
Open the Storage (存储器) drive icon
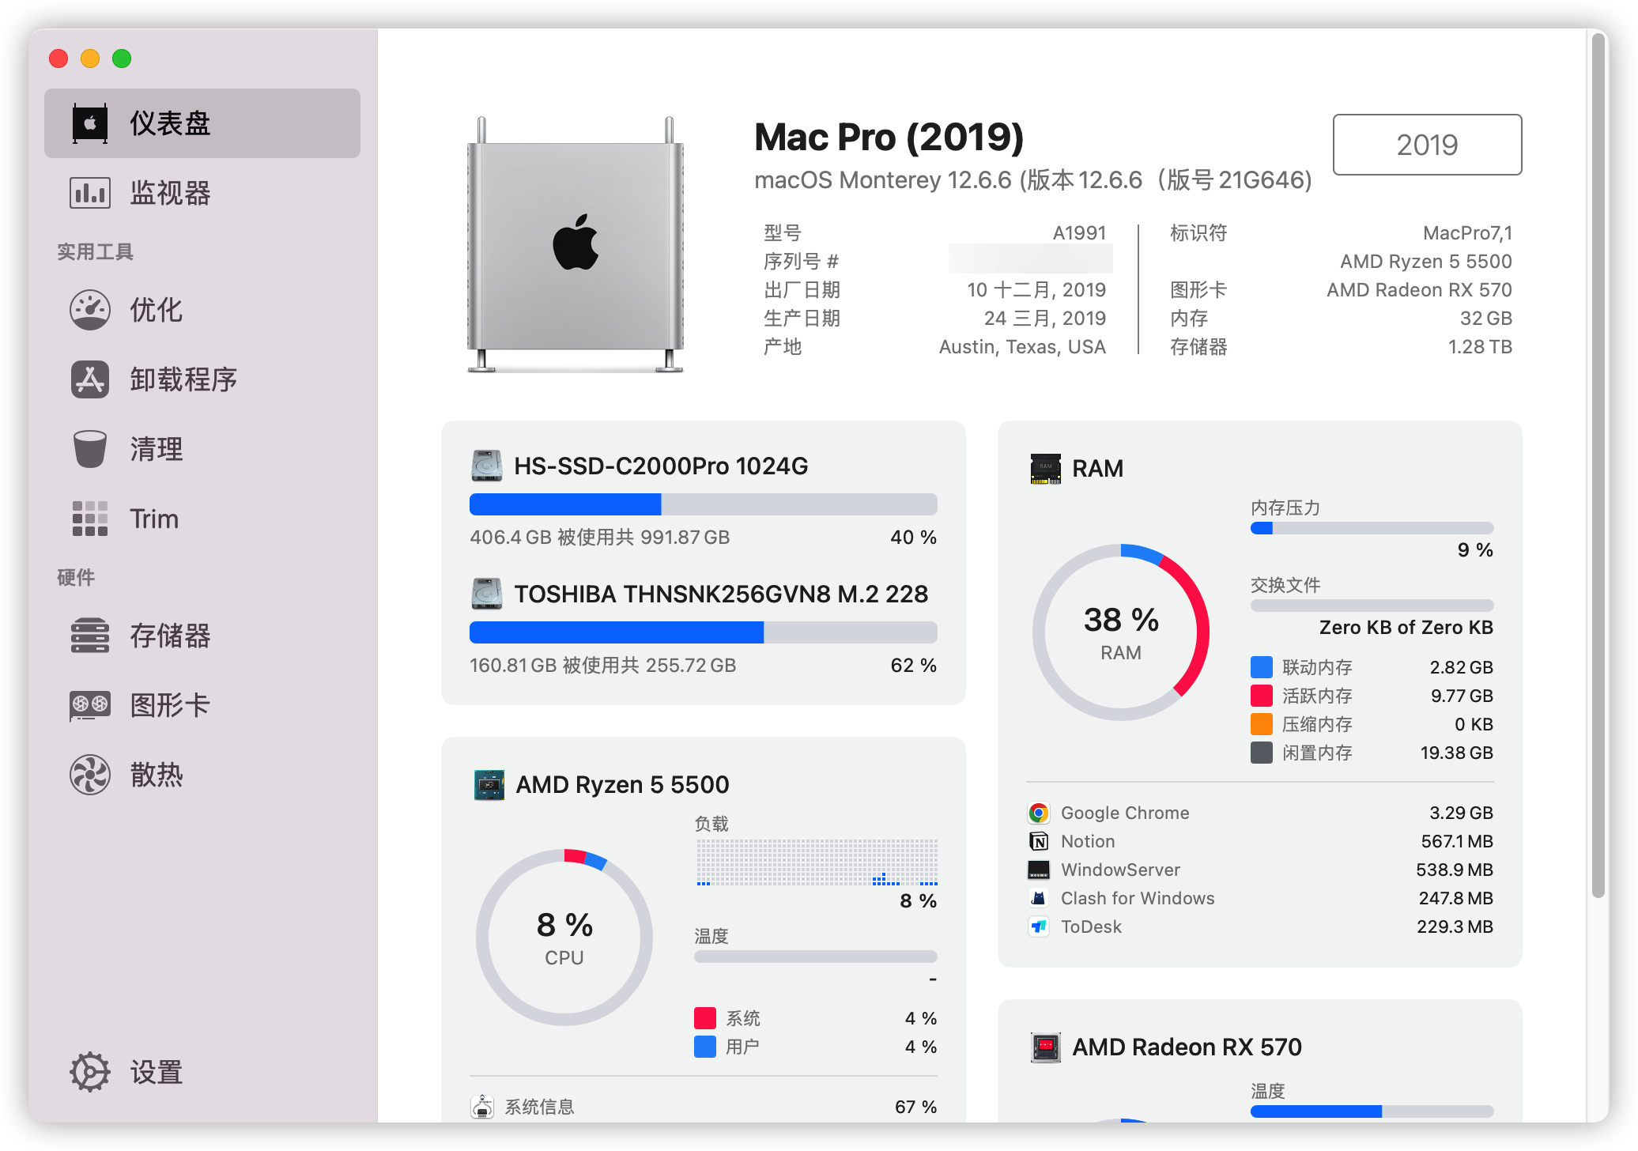(x=89, y=636)
